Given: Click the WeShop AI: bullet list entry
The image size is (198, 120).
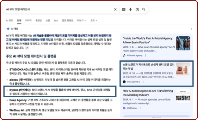Looking at the screenshot, I should (61, 112).
